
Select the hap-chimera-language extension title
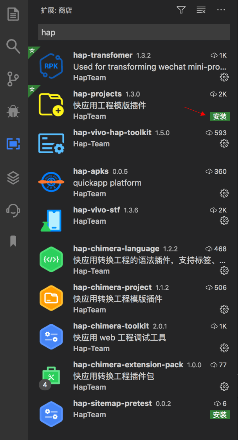coord(116,249)
